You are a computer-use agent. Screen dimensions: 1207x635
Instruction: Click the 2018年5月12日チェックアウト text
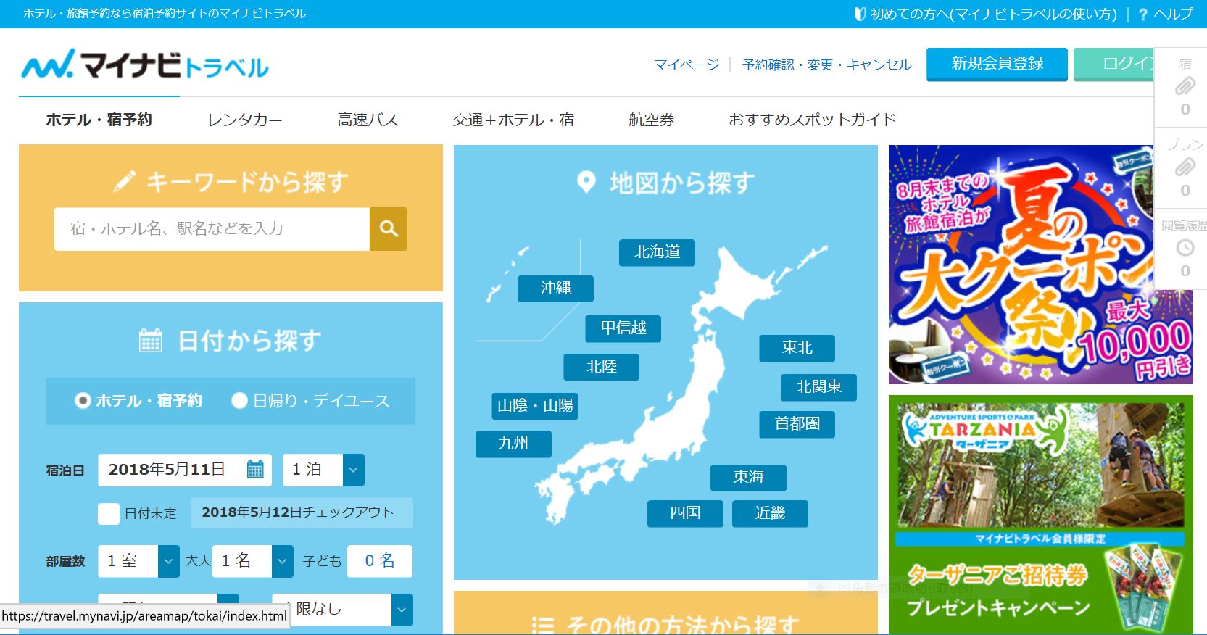[x=298, y=512]
